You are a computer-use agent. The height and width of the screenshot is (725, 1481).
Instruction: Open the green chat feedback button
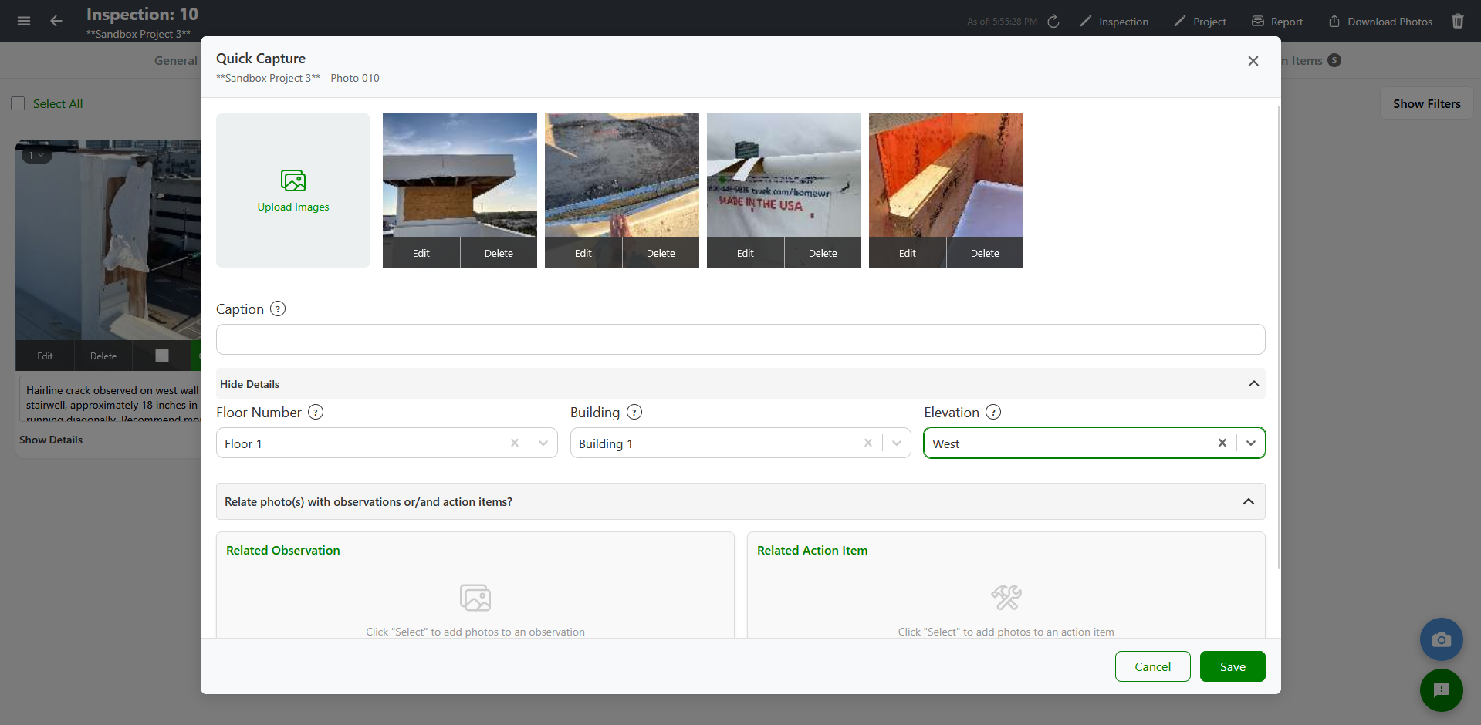[x=1442, y=690]
